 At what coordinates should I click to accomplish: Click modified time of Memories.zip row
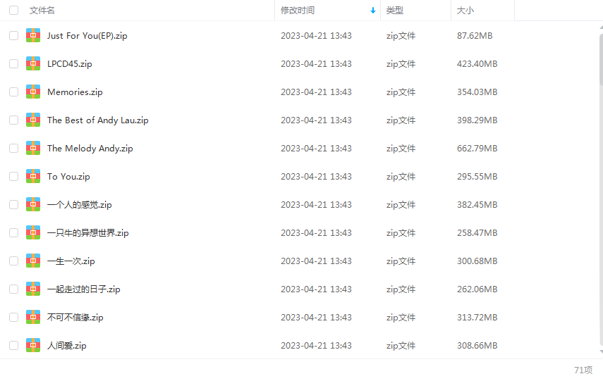pos(316,92)
